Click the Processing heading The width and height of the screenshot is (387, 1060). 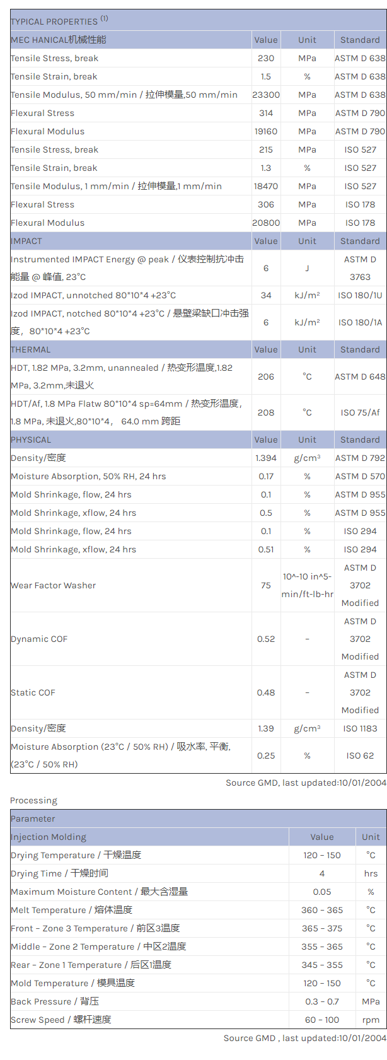point(33,800)
